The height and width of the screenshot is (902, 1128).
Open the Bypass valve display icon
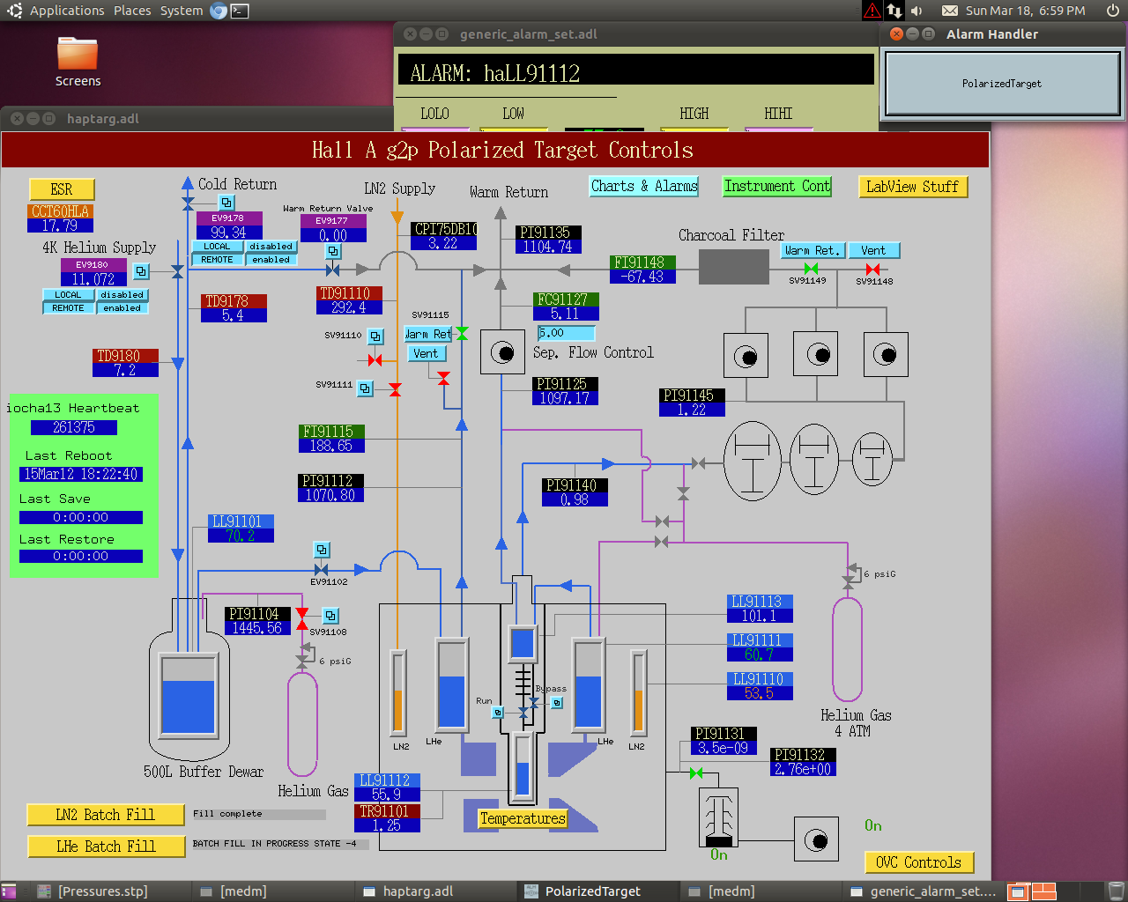(557, 702)
